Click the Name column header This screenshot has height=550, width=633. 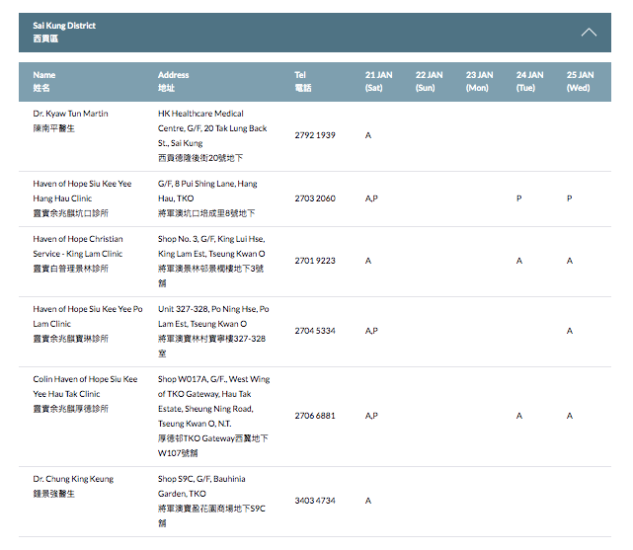[44, 81]
